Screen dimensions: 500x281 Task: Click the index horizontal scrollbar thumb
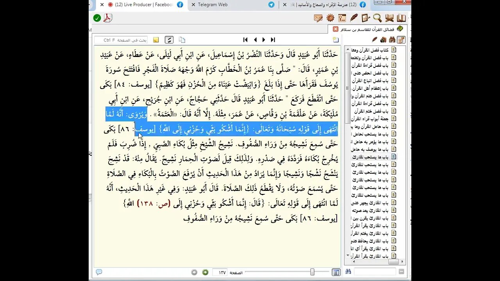click(x=393, y=262)
